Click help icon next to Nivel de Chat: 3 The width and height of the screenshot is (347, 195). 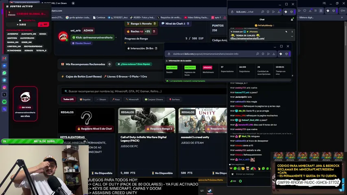pos(188,24)
